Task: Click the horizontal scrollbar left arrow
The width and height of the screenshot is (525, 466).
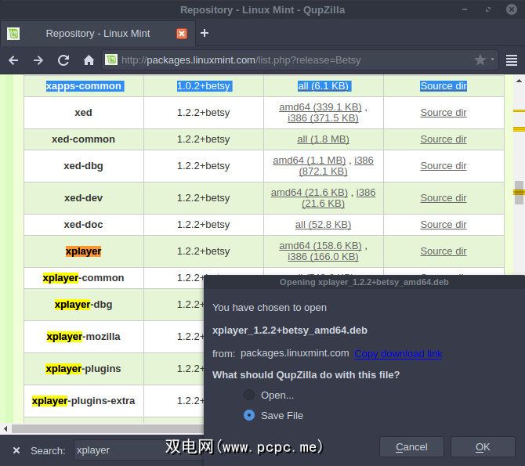Action: tap(5, 428)
